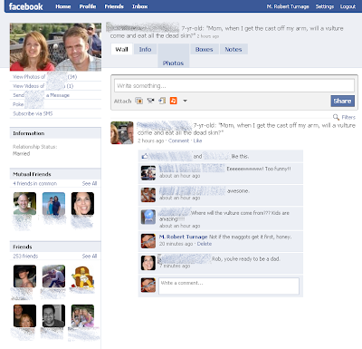Focus the 'Write something...' field
Image resolution: width=362 pixels, height=349 pixels.
tap(234, 85)
